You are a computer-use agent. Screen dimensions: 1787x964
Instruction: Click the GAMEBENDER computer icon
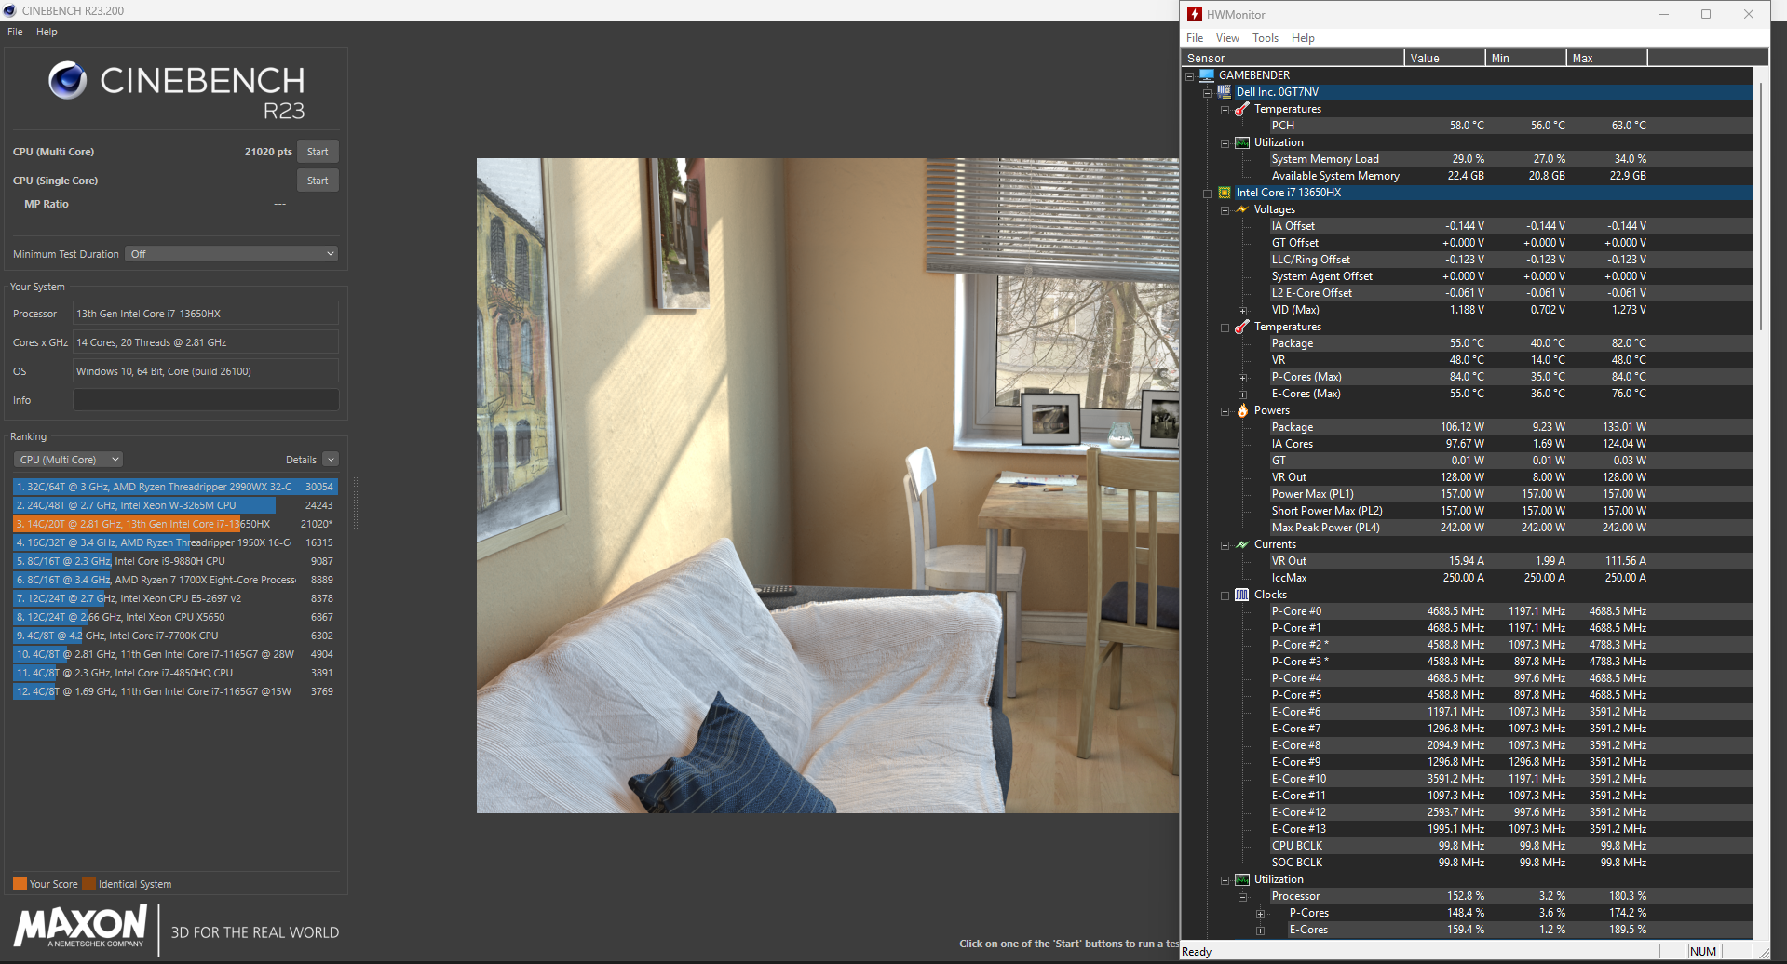click(x=1207, y=75)
